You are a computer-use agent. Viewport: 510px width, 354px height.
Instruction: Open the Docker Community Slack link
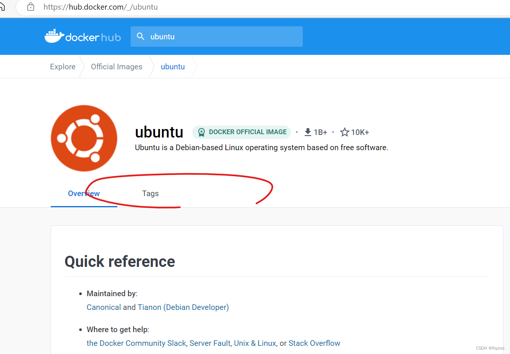point(136,343)
